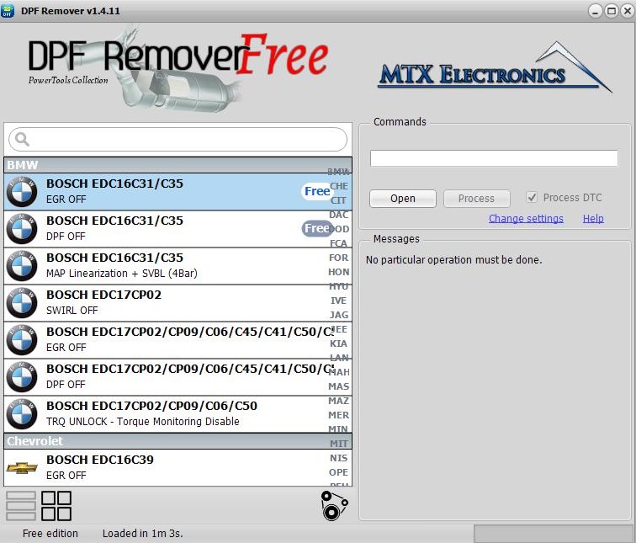Jump to KIA in brand index
The height and width of the screenshot is (543, 636).
pyautogui.click(x=339, y=343)
